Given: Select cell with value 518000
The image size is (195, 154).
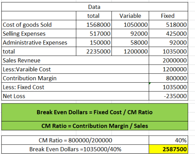Looking at the screenshot, I should pyautogui.click(x=168, y=25).
